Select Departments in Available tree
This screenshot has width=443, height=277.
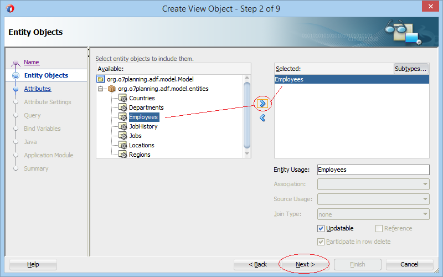[x=146, y=107]
